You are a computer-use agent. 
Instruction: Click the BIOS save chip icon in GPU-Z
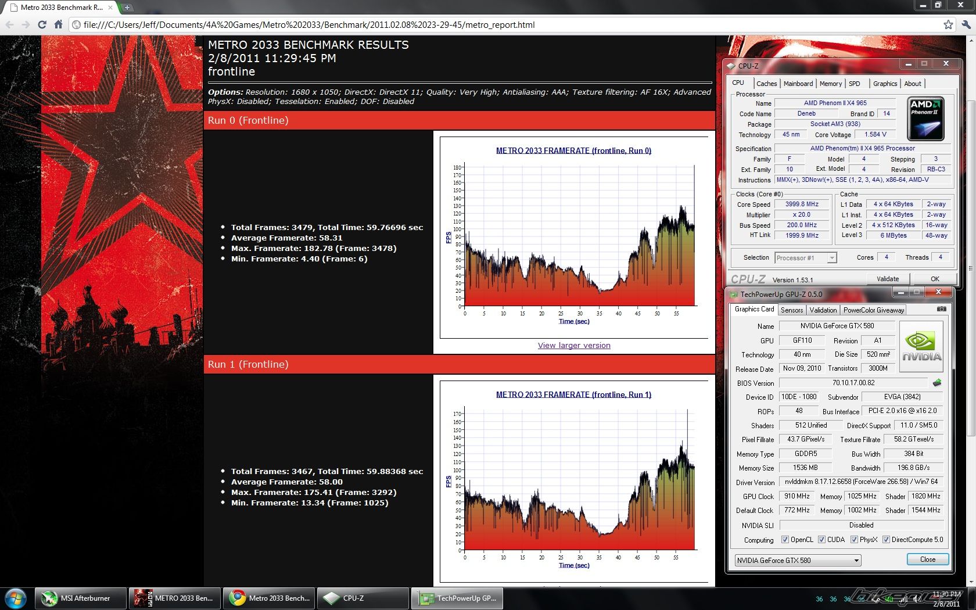(937, 383)
